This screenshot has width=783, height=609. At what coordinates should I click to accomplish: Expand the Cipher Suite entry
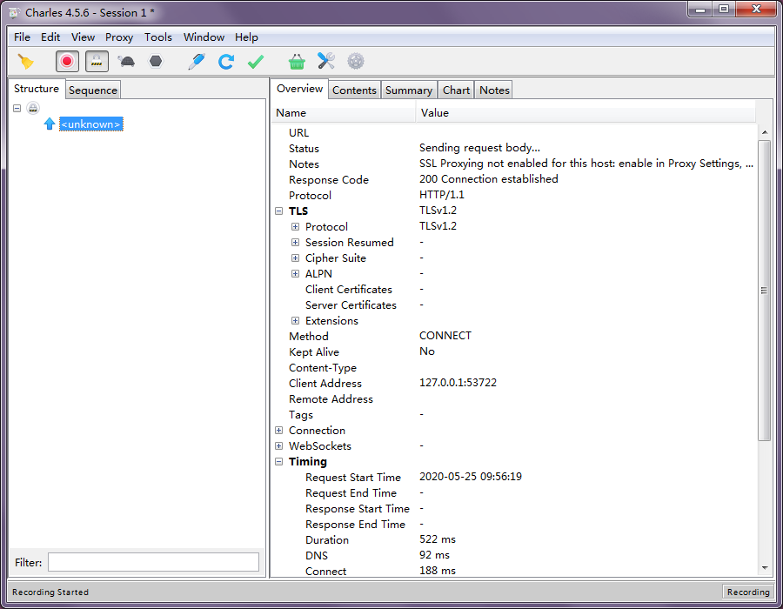(x=295, y=258)
